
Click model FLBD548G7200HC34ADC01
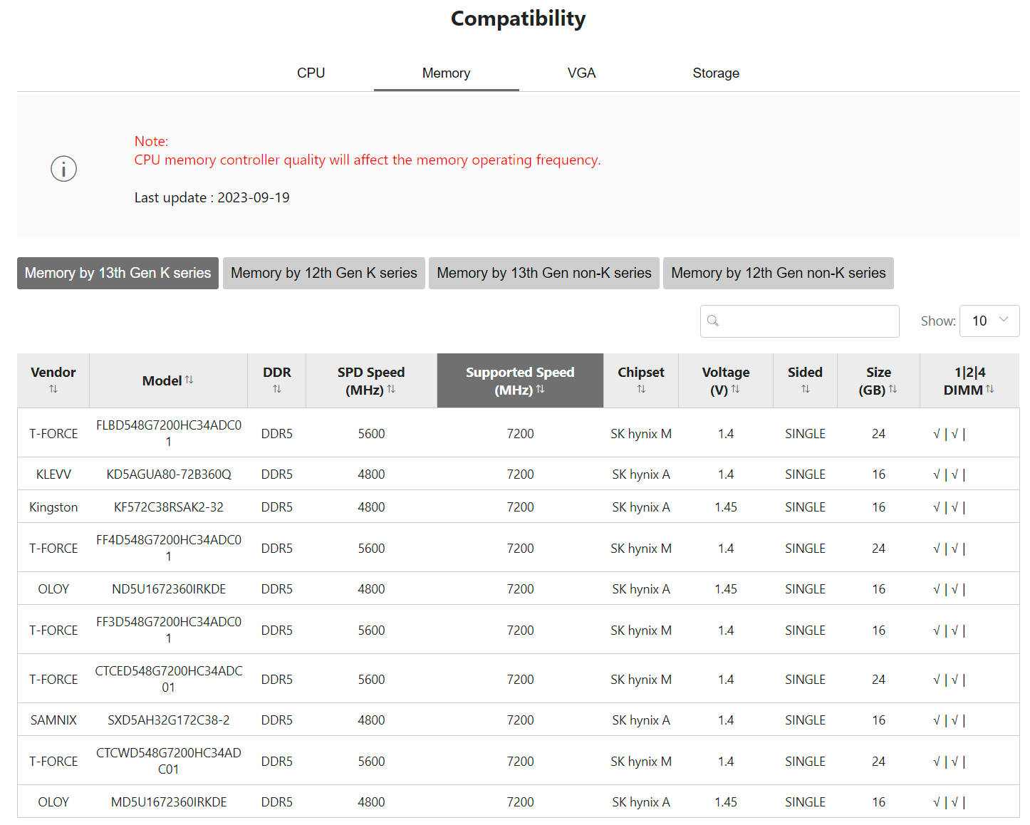[169, 433]
